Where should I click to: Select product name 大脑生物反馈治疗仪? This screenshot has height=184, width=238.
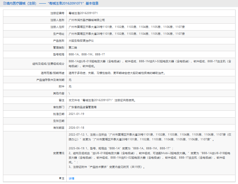pyautogui.click(x=81, y=41)
